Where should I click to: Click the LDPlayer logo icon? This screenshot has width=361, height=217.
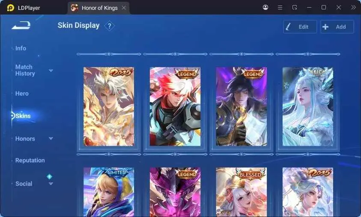[x=10, y=8]
